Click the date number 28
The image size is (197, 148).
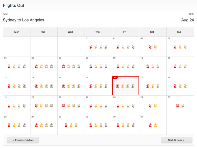(x=60, y=117)
